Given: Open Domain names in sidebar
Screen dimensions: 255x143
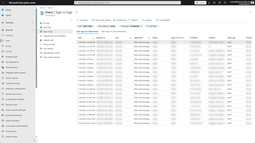Looking at the screenshot, I should click(11, 137).
